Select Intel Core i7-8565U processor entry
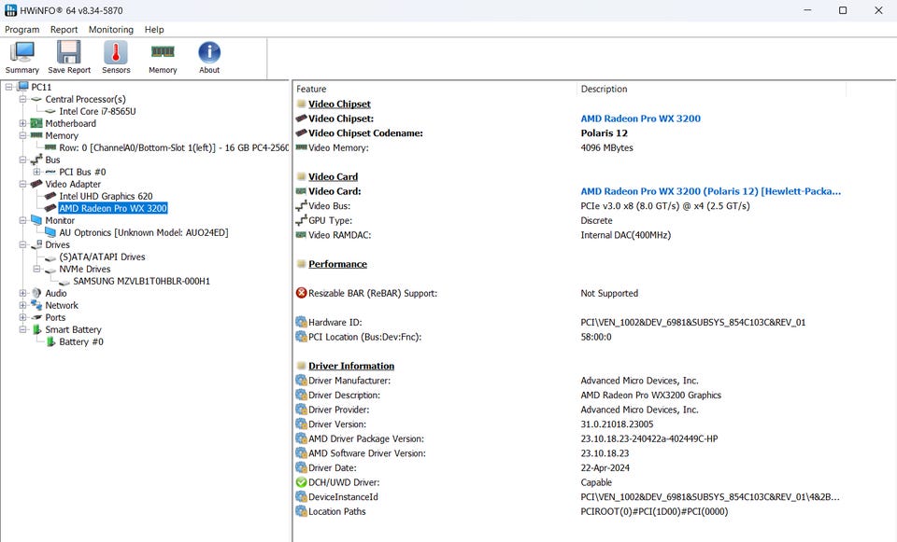897x542 pixels. (97, 111)
